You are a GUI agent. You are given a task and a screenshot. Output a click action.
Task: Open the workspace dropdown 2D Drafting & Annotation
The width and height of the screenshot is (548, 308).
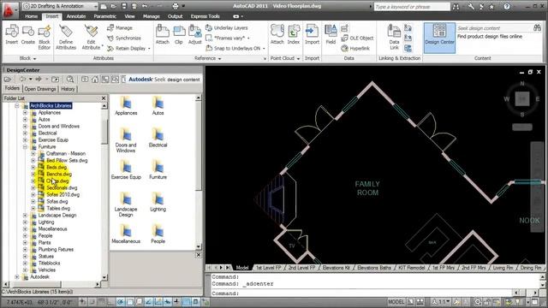[x=60, y=6]
